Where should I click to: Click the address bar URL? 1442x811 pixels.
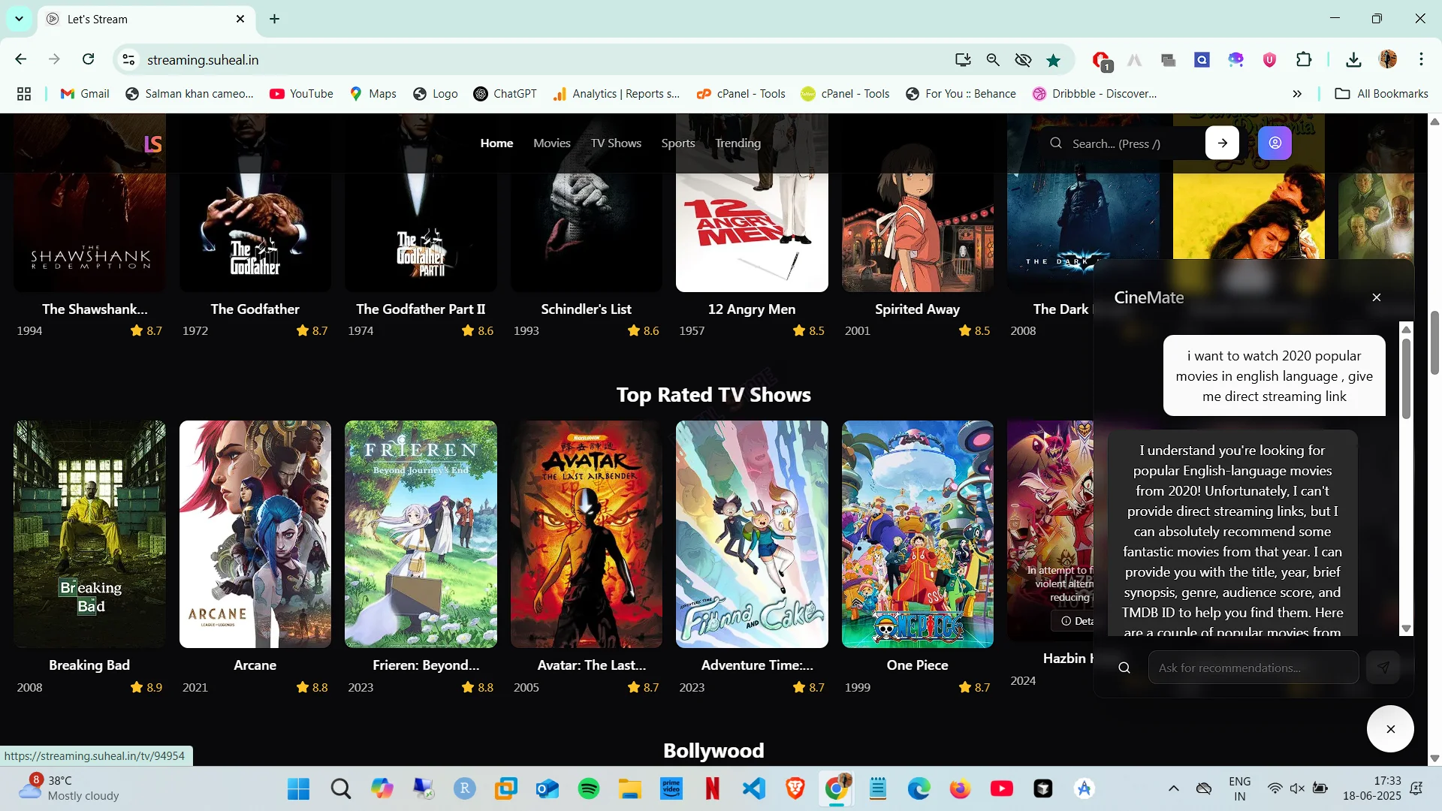203,60
